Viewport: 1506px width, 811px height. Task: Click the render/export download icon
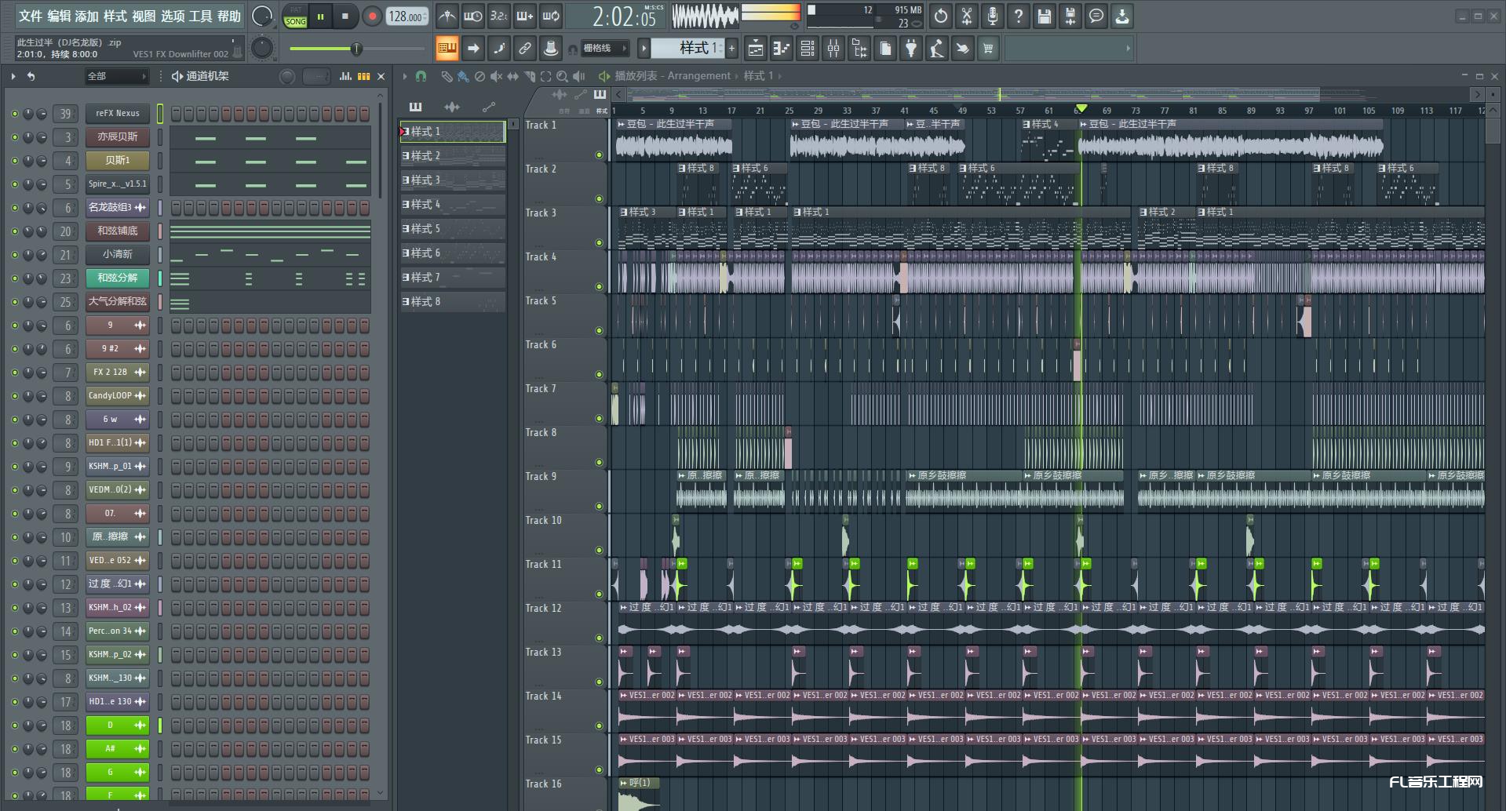point(1122,16)
